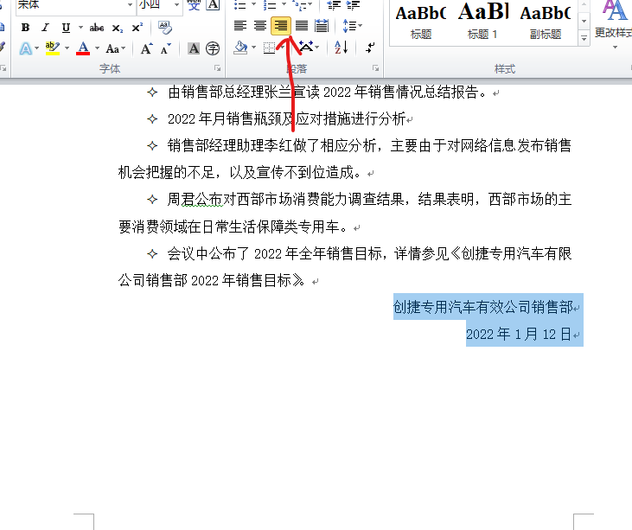Expand text effects arrow
This screenshot has width=632, height=530.
tap(36, 48)
